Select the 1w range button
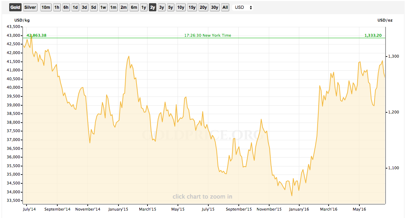The image size is (405, 218). pos(103,7)
